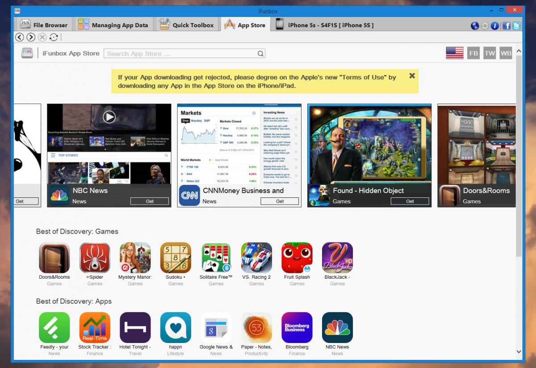Image resolution: width=536 pixels, height=368 pixels.
Task: Go back with the back arrow
Action: (x=20, y=37)
